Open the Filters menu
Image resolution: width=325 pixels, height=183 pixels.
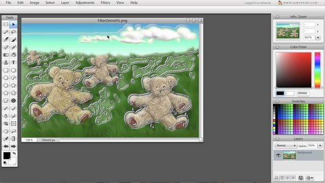pos(105,3)
